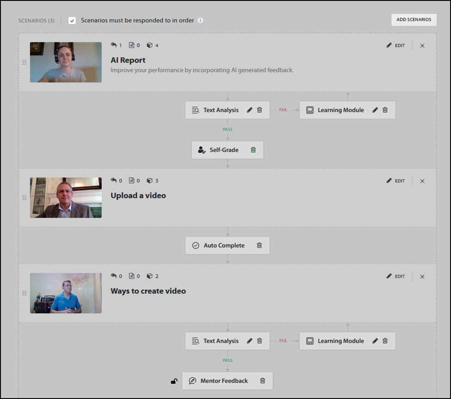Open EDIT on the Ways to create video scenario
Screen dimensions: 451x399
[395, 276]
